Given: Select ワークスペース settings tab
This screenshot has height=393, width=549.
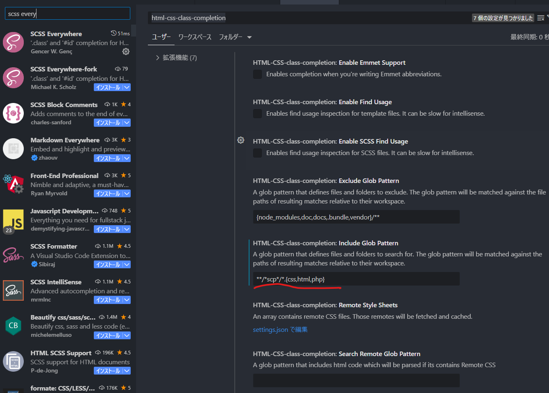Looking at the screenshot, I should click(x=195, y=37).
